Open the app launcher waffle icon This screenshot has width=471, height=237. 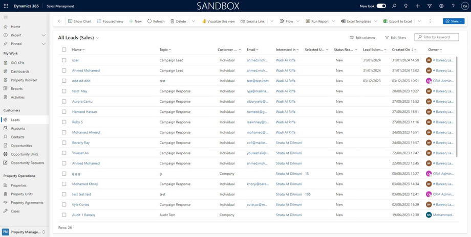point(6,6)
